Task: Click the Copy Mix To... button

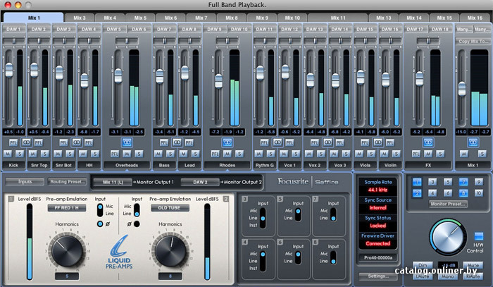Action: coord(473,41)
